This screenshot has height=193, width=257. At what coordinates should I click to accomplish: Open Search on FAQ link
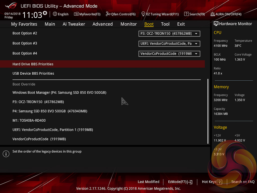243,182
